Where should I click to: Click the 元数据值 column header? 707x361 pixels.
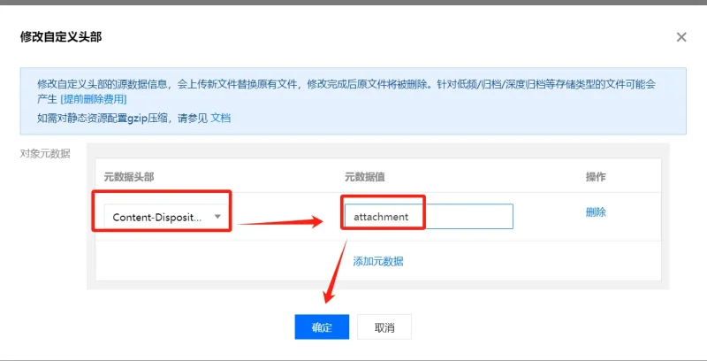tap(365, 177)
